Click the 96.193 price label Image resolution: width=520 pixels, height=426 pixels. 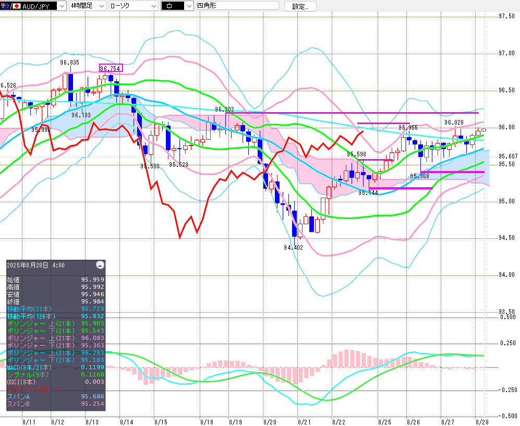(81, 115)
